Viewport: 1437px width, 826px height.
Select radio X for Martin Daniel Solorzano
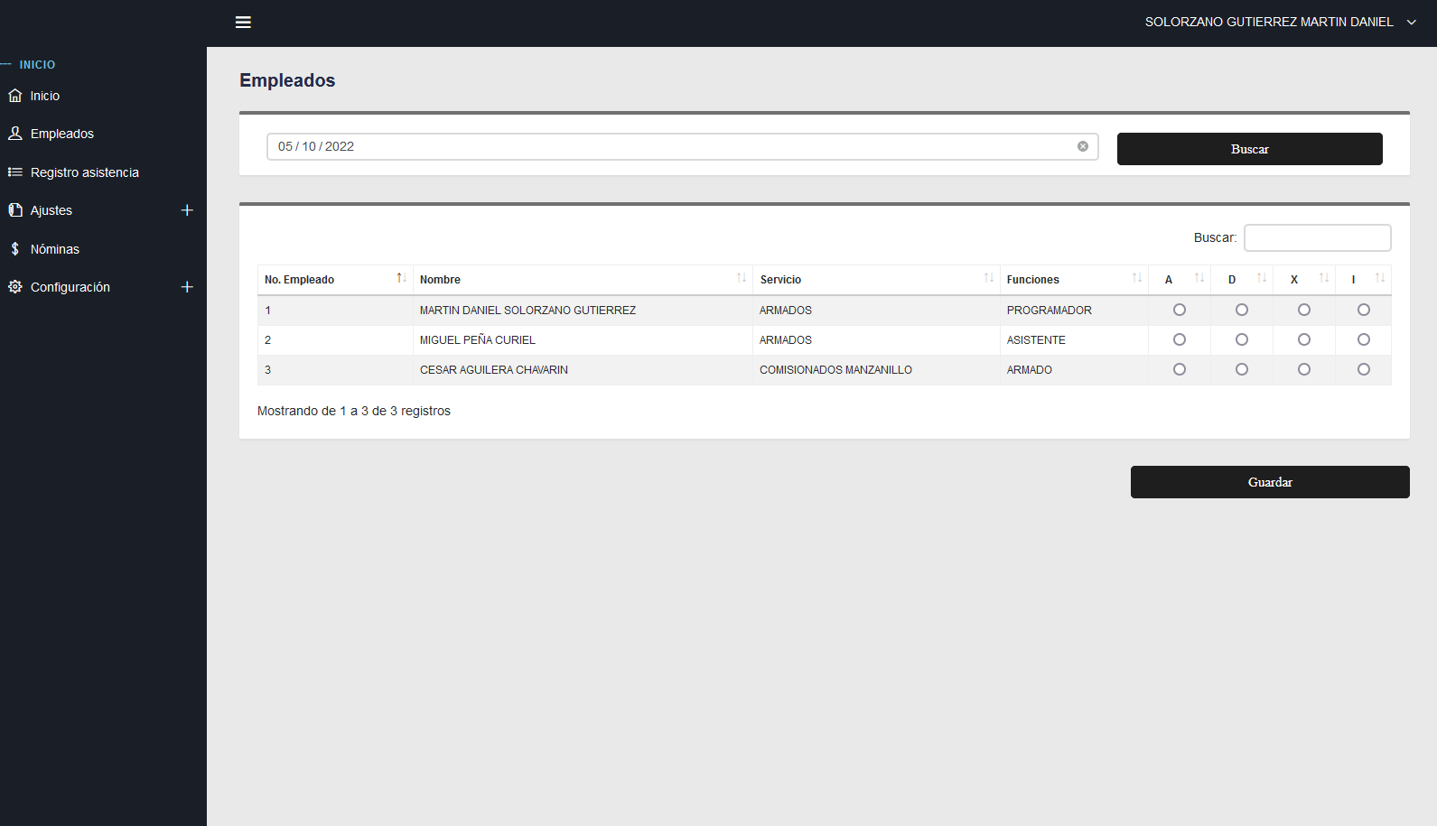click(x=1304, y=310)
